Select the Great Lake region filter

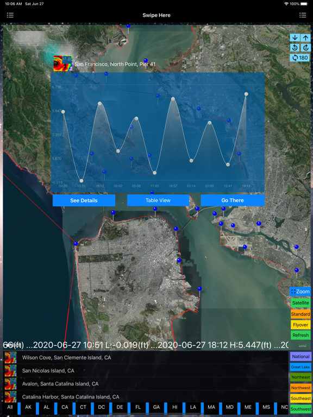(301, 367)
